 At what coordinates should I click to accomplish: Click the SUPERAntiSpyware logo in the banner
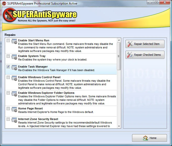(40, 15)
